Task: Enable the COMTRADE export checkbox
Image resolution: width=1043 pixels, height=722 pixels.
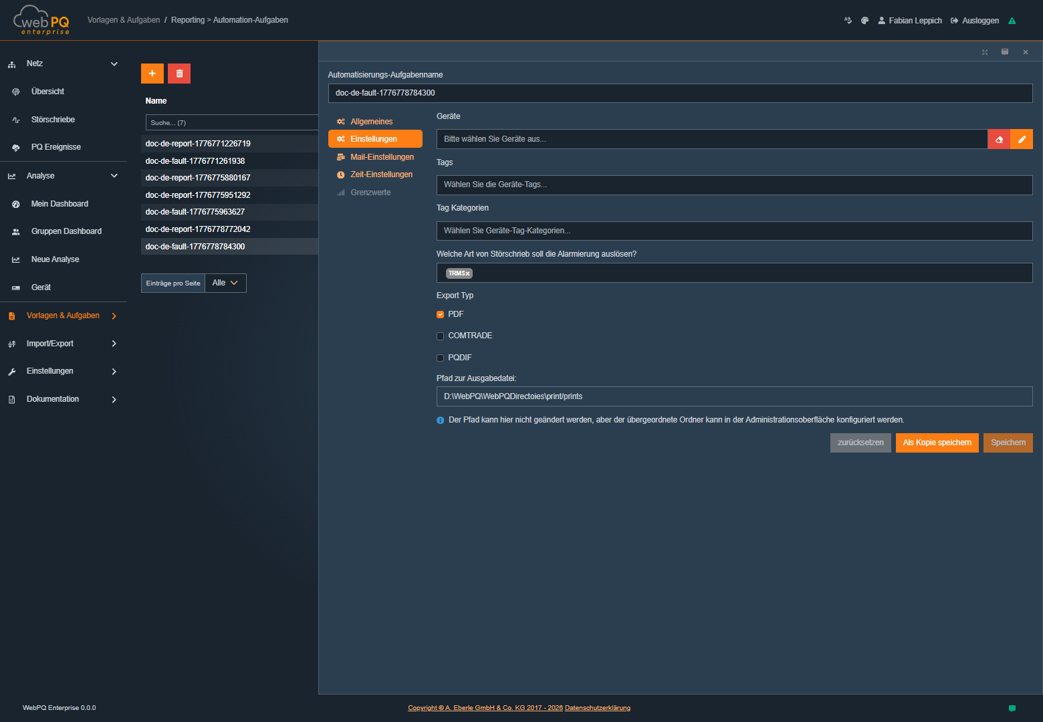Action: [x=441, y=336]
